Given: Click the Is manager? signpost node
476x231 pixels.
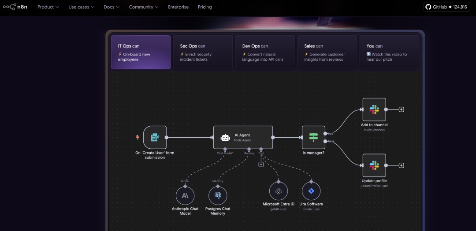Looking at the screenshot, I should coord(313,137).
